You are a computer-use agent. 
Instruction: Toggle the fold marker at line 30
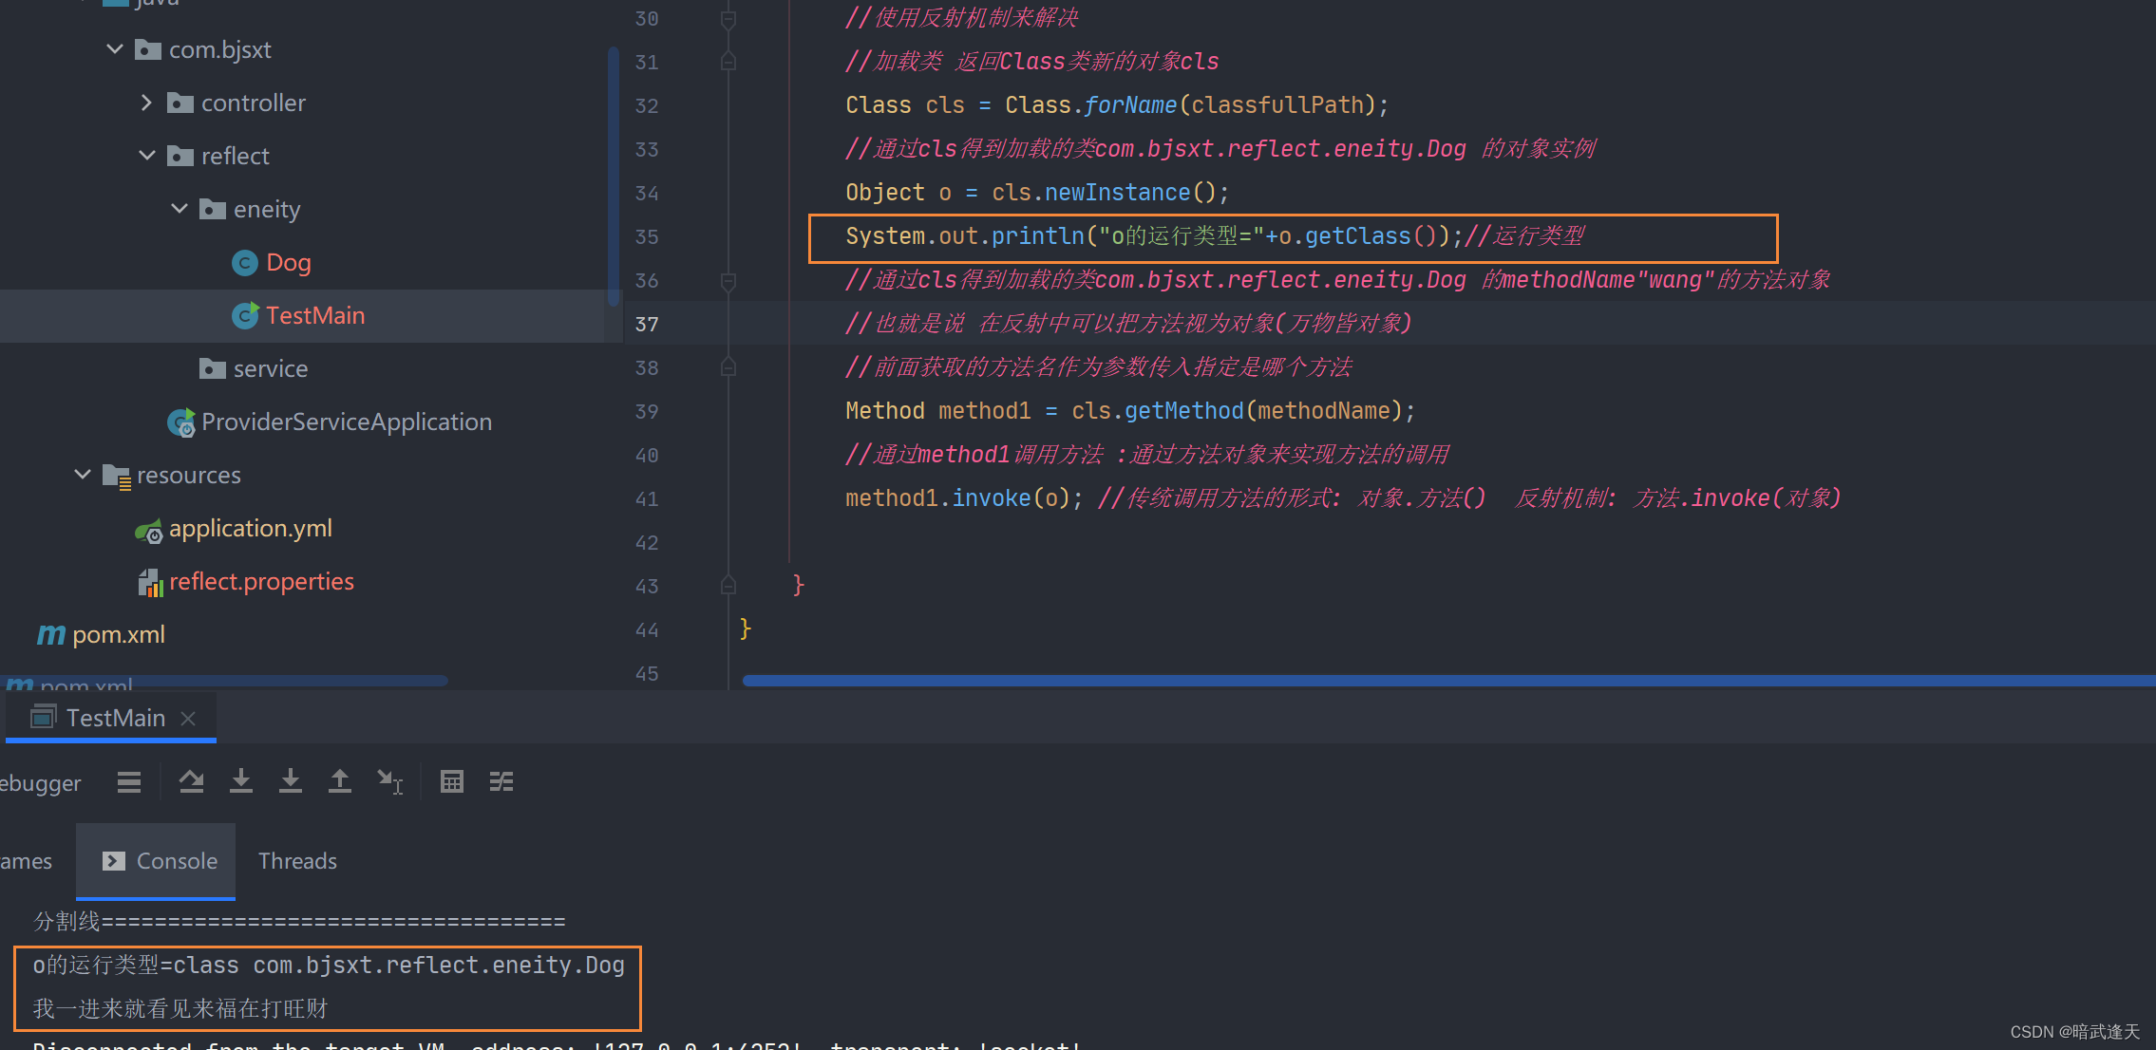pyautogui.click(x=728, y=19)
